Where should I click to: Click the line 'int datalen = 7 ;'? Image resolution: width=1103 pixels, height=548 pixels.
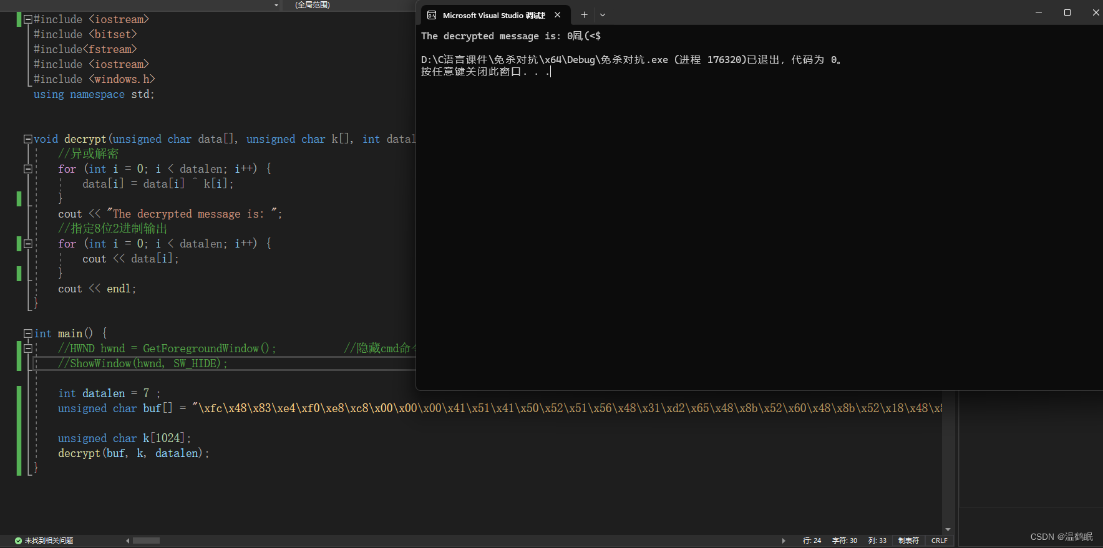pyautogui.click(x=109, y=393)
